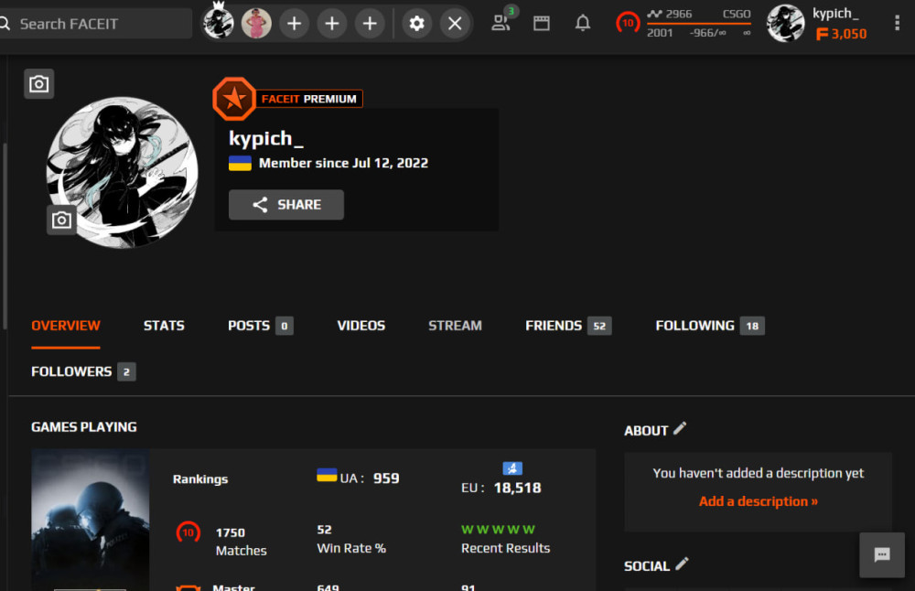Change profile avatar camera icon

click(x=62, y=220)
